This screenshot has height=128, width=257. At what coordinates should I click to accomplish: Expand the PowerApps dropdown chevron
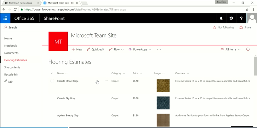[150, 50]
